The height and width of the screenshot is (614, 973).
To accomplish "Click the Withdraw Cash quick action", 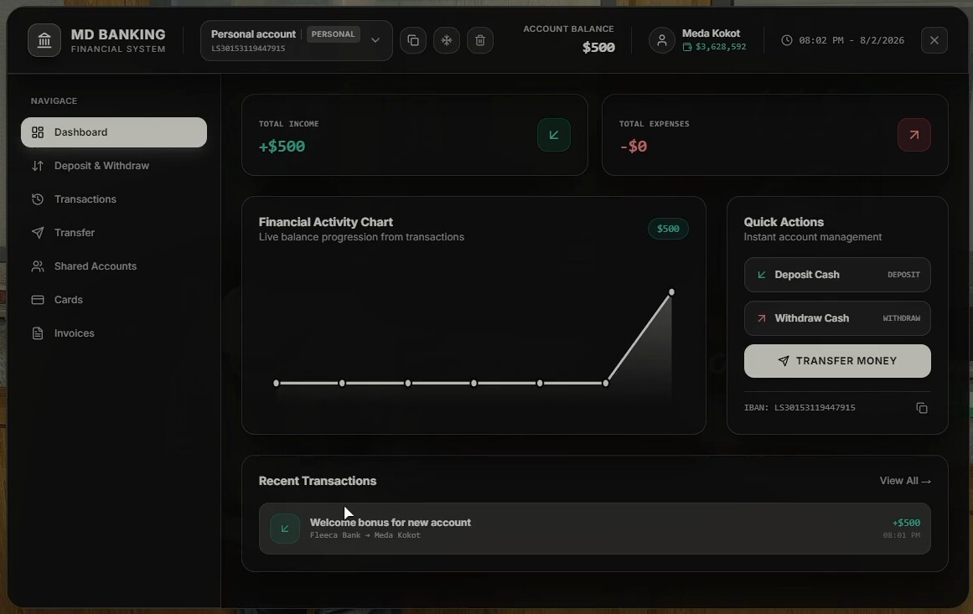I will 837,318.
